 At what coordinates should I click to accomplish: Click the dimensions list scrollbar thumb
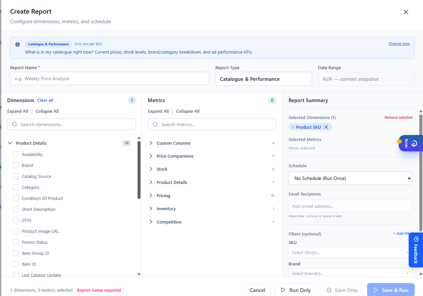139,170
